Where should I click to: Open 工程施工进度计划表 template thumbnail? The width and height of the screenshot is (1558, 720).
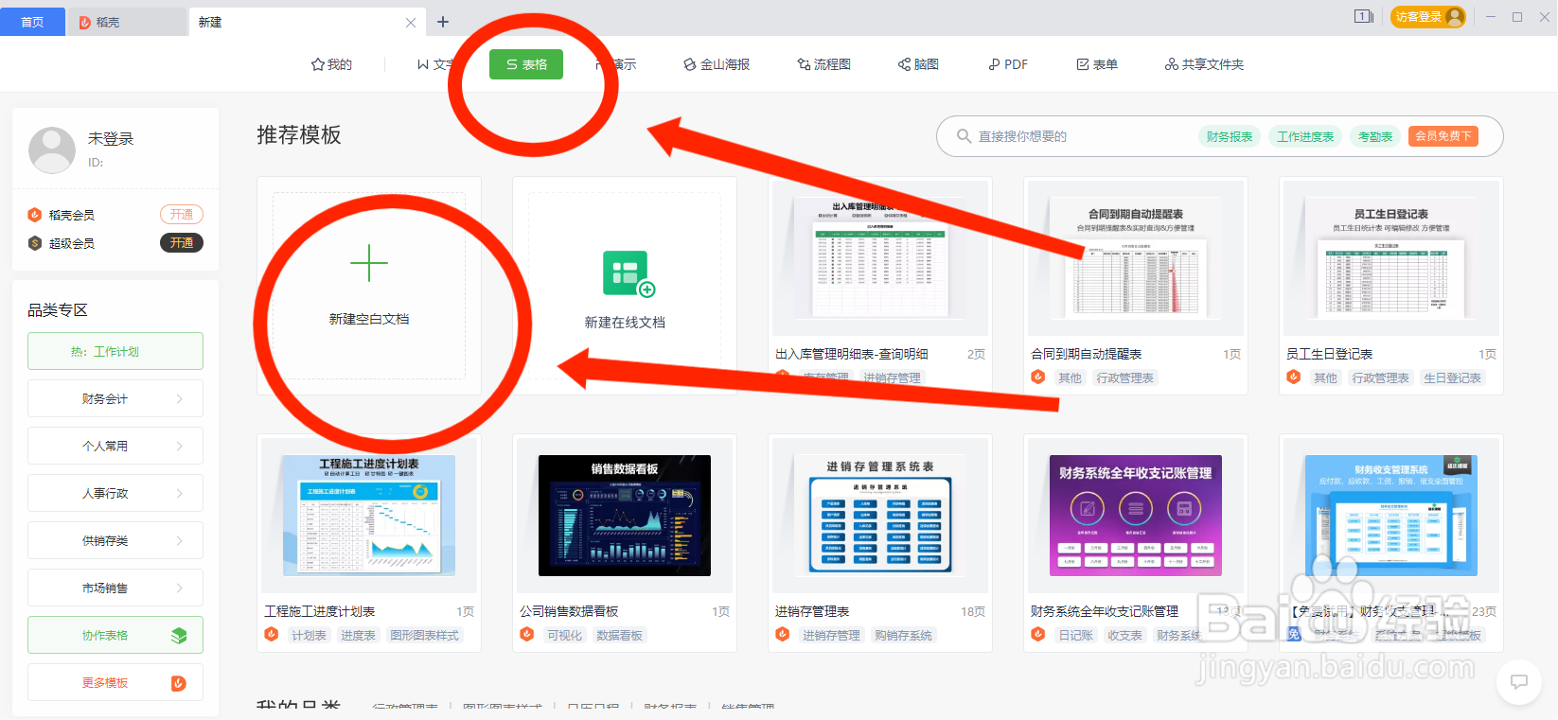tap(369, 516)
